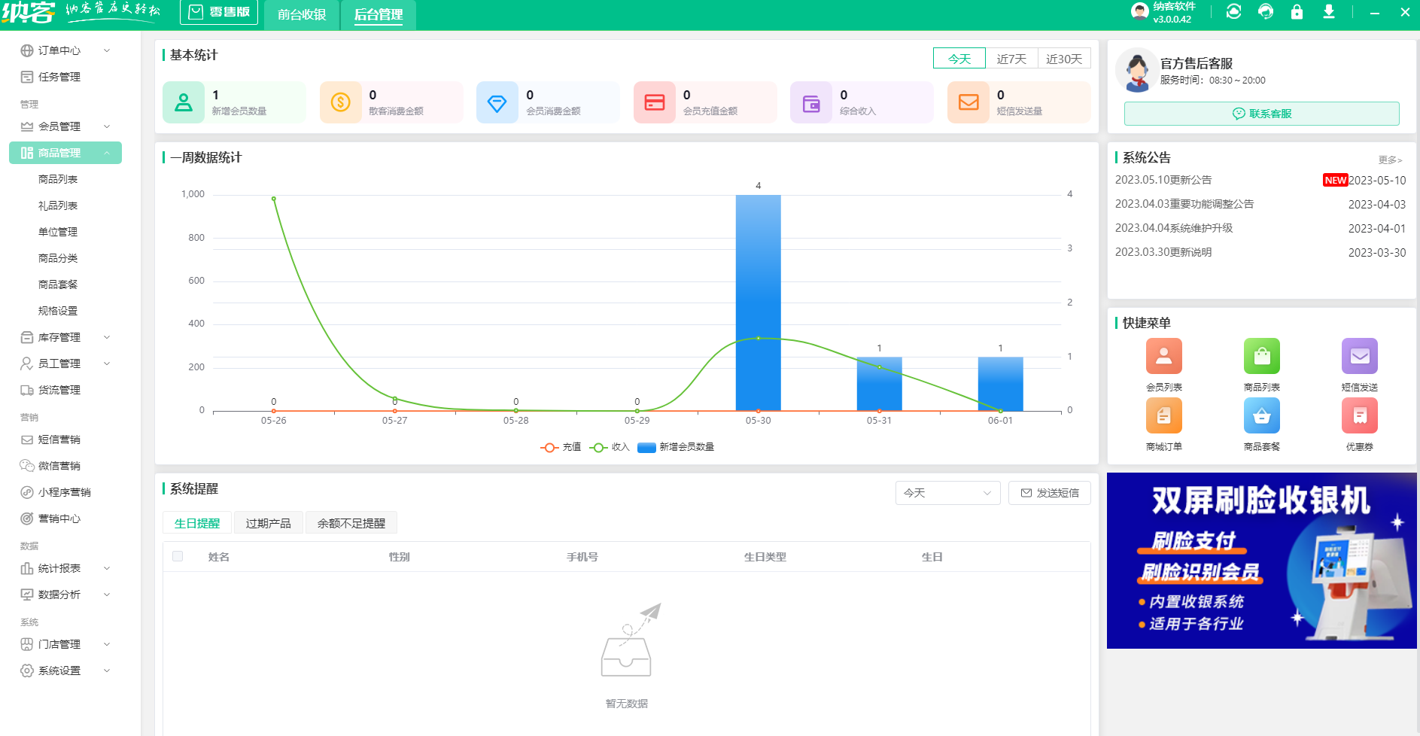Viewport: 1420px width, 736px height.
Task: Switch to the 前台收银 tab
Action: [302, 14]
